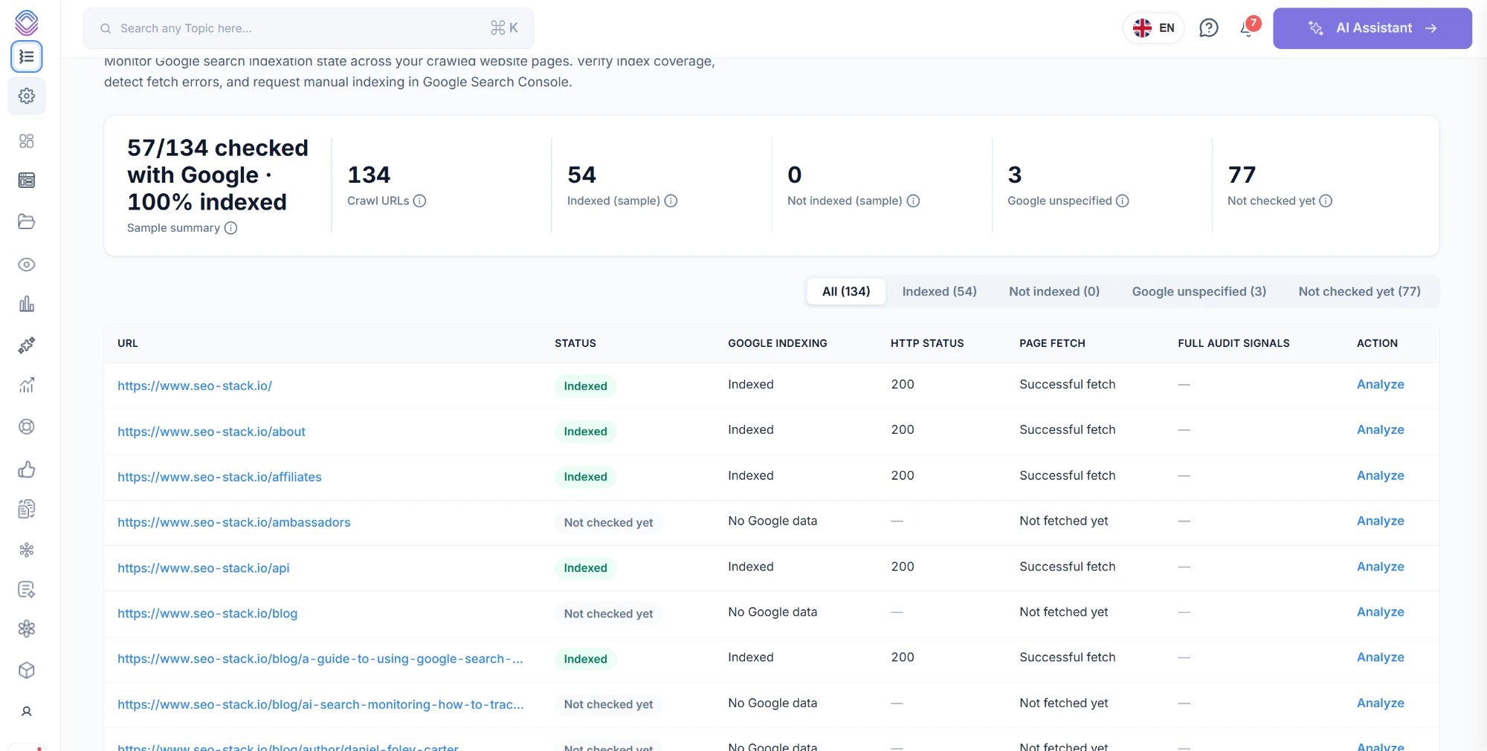The height and width of the screenshot is (751, 1487).
Task: Click No Google data in /blog row
Action: tap(772, 612)
